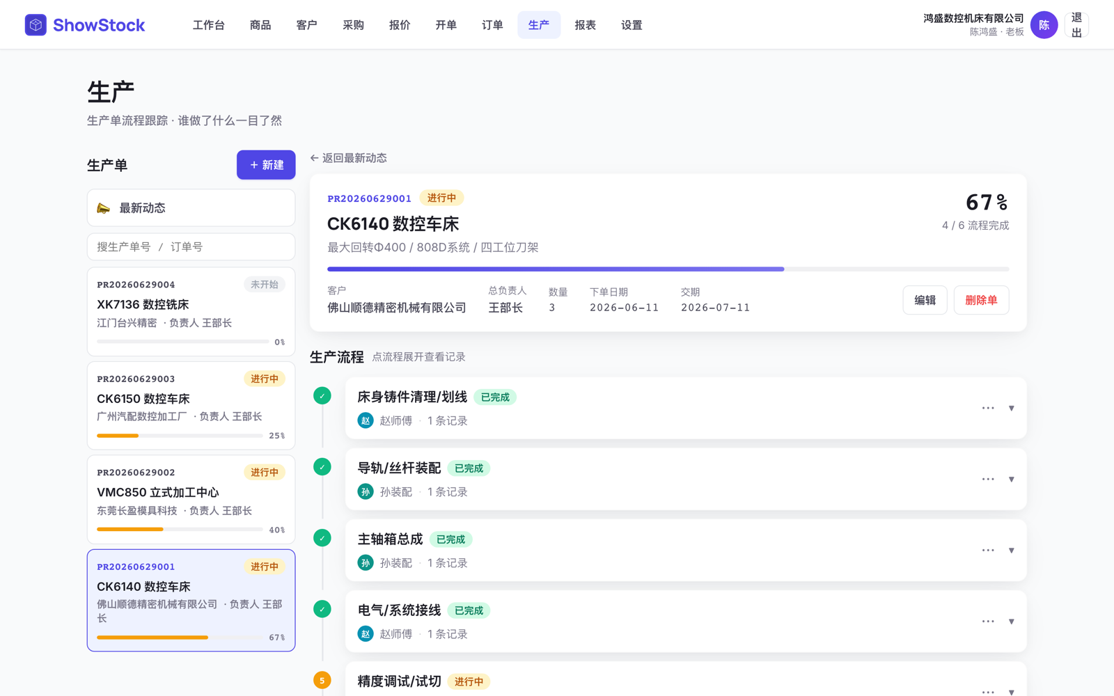The width and height of the screenshot is (1114, 696).
Task: Click 赵 avatar in 电气/系统接线 row
Action: [366, 633]
